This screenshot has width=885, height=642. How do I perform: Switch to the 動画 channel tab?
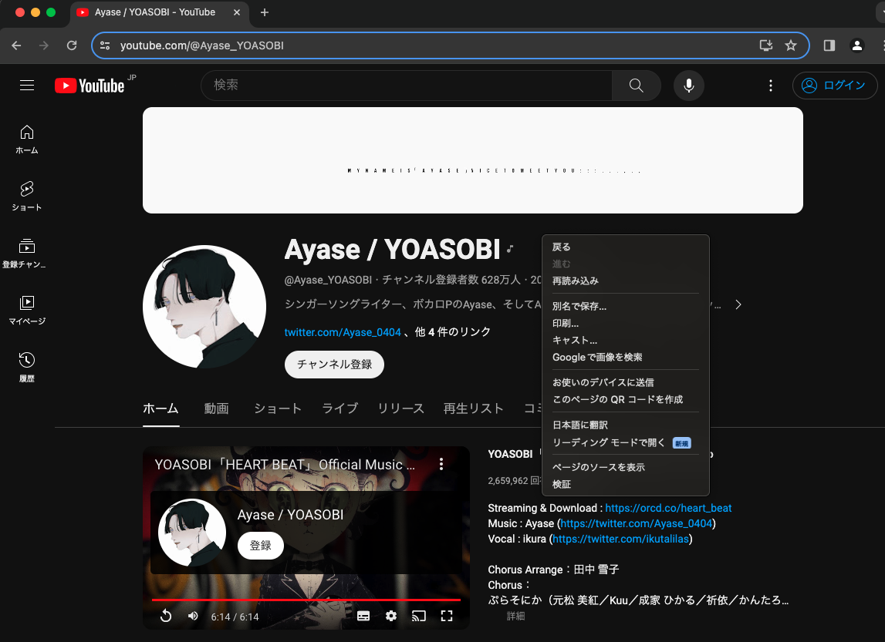click(216, 408)
